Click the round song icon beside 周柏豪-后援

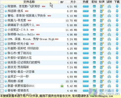pyautogui.click(x=6, y=81)
